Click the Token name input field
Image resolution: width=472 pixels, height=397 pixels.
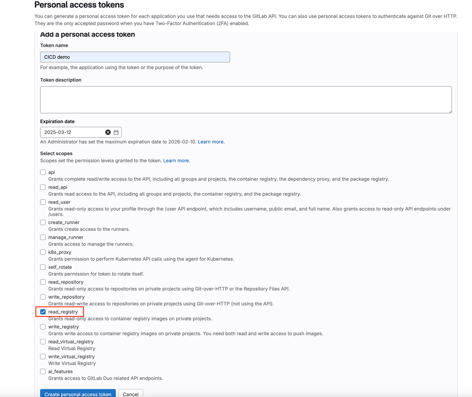[x=135, y=57]
